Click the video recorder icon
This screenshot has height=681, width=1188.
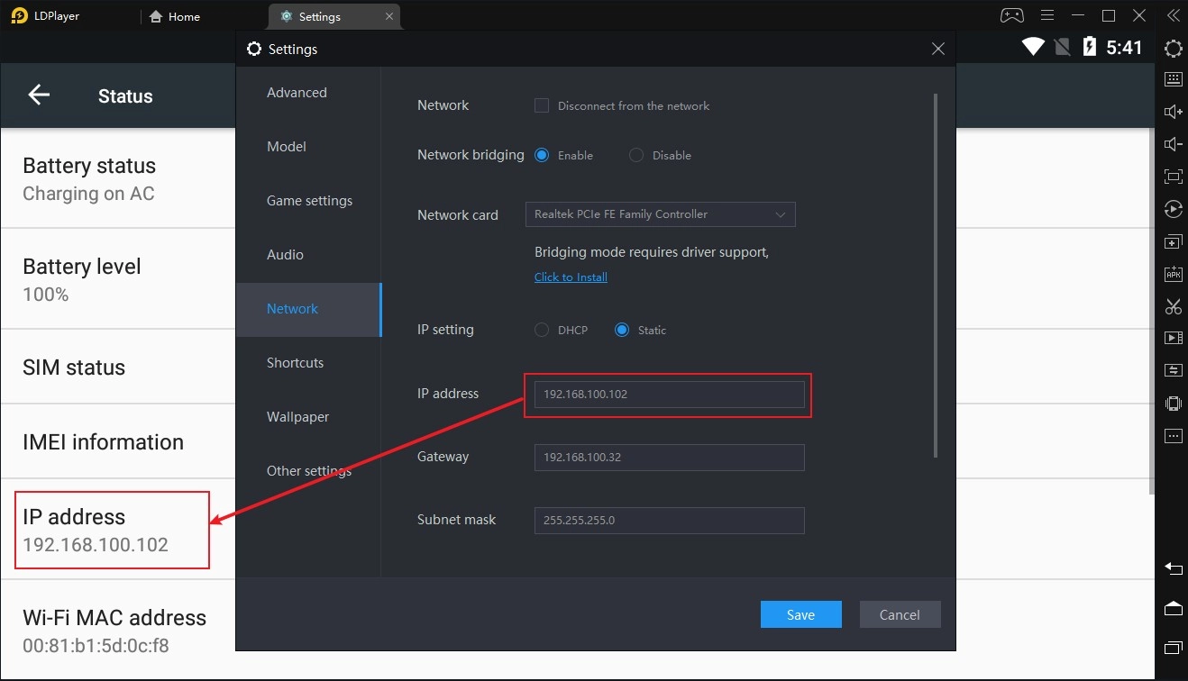click(x=1173, y=339)
